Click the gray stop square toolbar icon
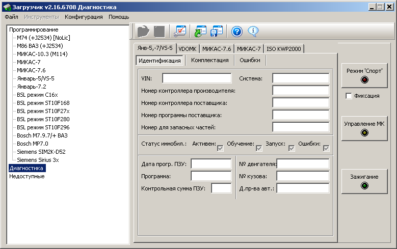Screen dimensions: 397x249 pyautogui.click(x=159, y=32)
